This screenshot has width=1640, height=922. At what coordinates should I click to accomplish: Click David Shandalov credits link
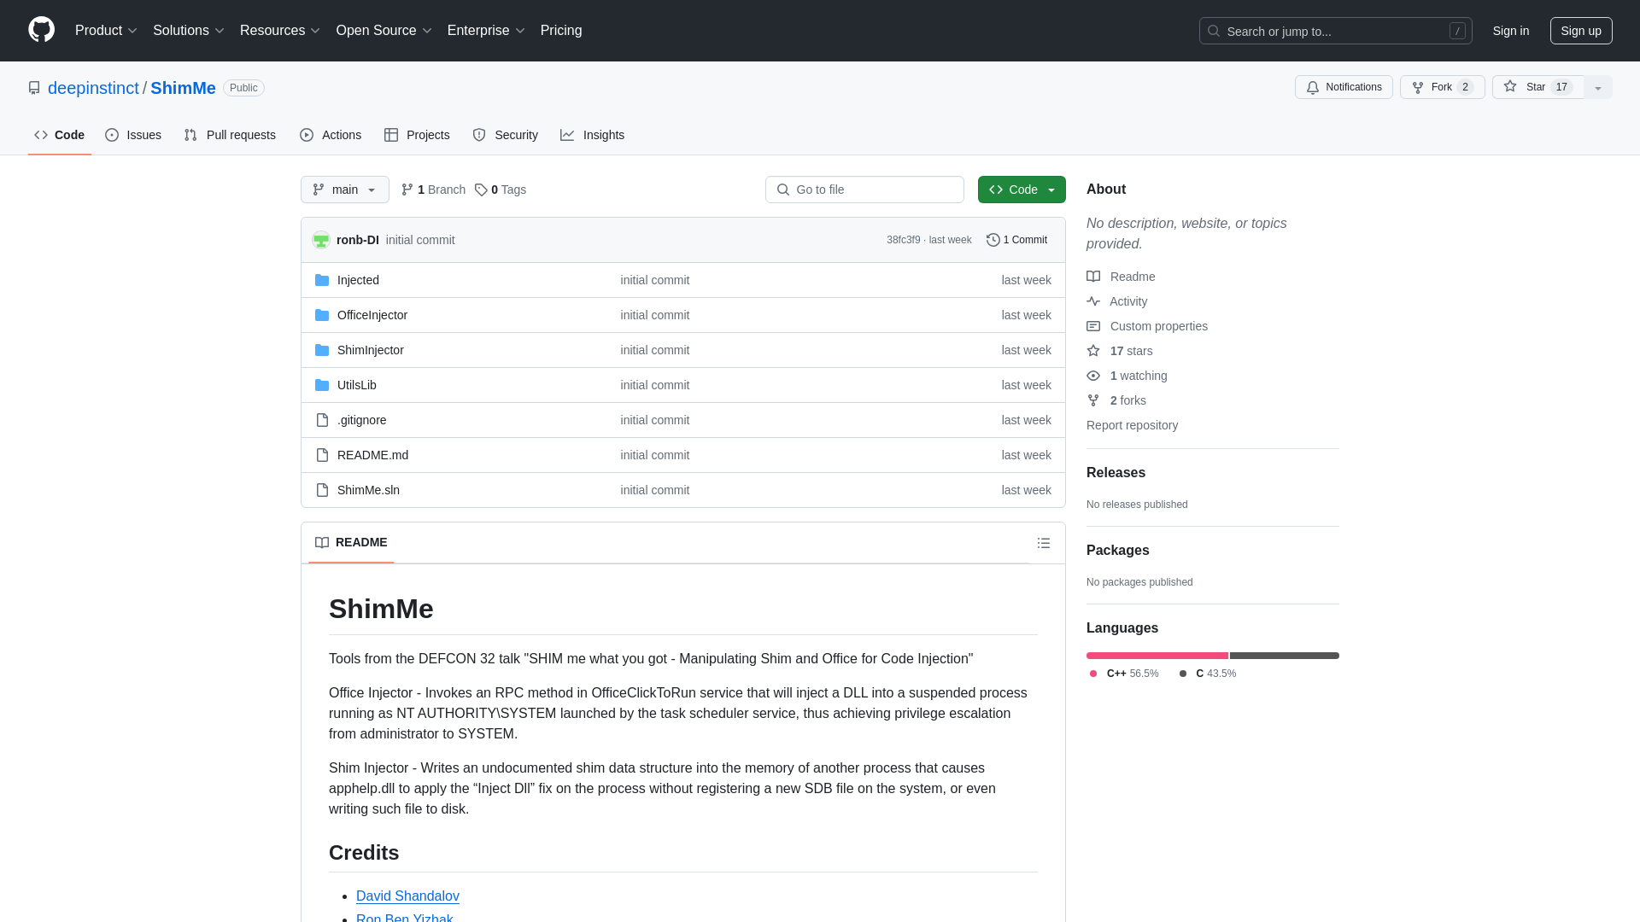(407, 895)
